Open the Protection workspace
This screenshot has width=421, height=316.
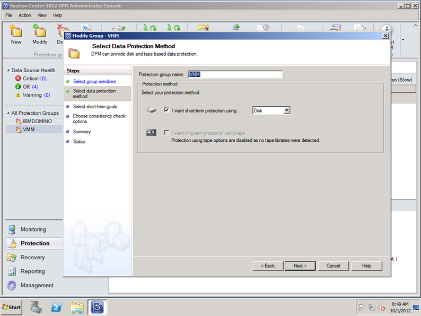(x=34, y=243)
